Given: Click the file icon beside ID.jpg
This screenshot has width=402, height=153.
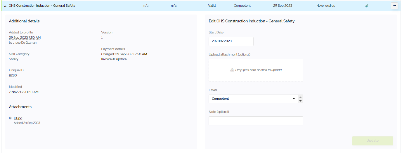Looking at the screenshot, I should [11, 118].
